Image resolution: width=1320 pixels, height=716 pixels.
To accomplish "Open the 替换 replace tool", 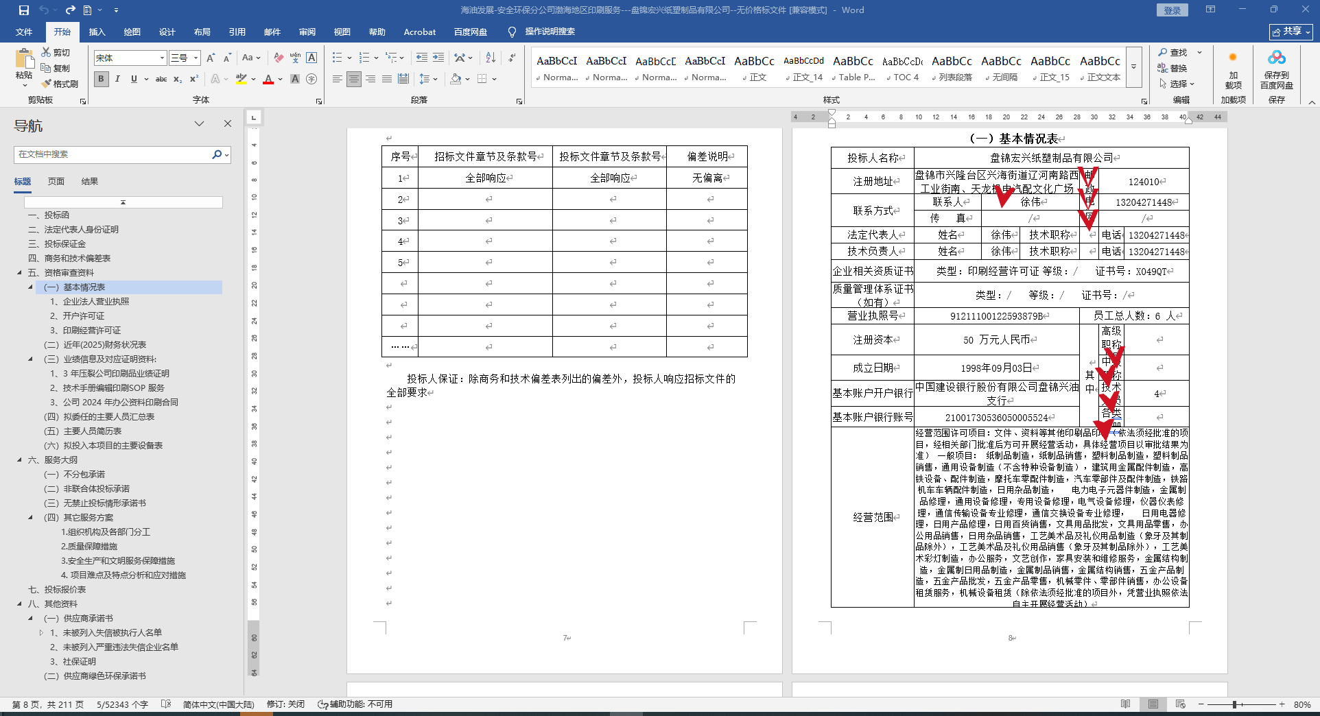I will coord(1173,68).
